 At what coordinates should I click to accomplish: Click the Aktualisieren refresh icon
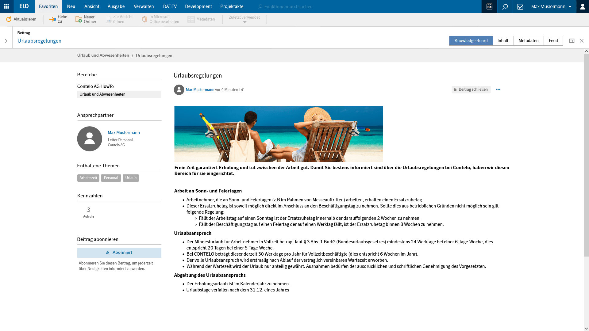(9, 19)
